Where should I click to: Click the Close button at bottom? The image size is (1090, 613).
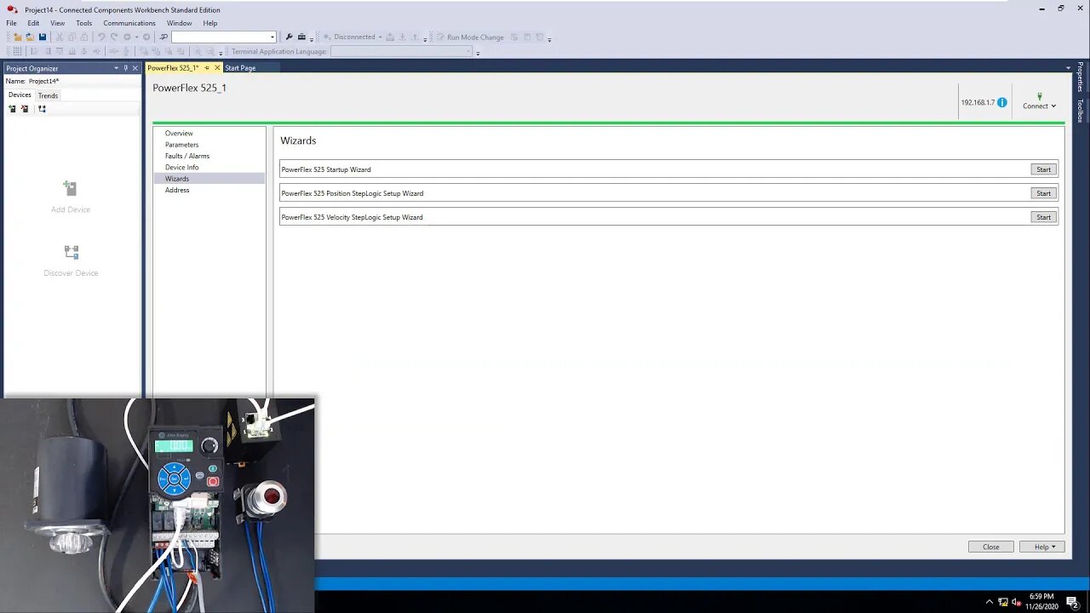991,547
